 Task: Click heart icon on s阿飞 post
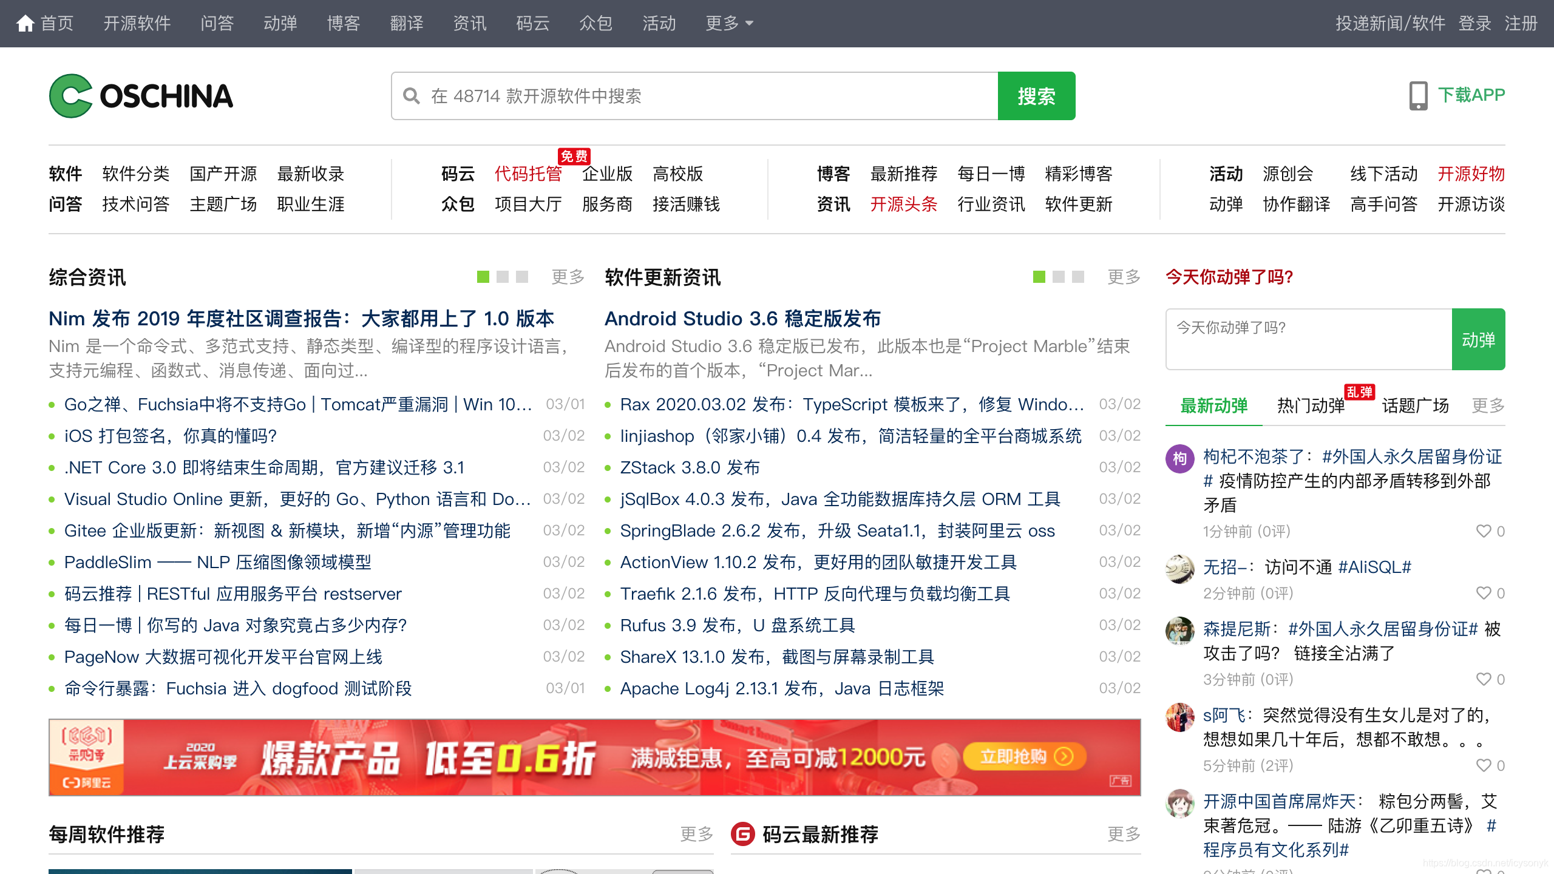1484,765
